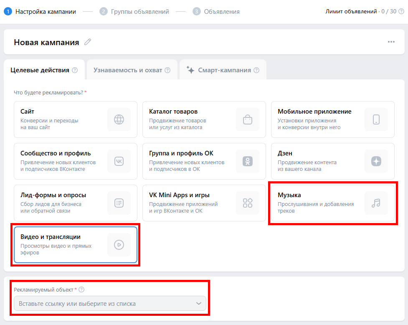Screen dimensions: 408x325
Task: Select Каталог товаров option
Action: click(x=204, y=119)
